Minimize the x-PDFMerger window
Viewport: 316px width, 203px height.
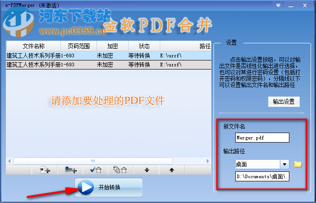pos(291,5)
